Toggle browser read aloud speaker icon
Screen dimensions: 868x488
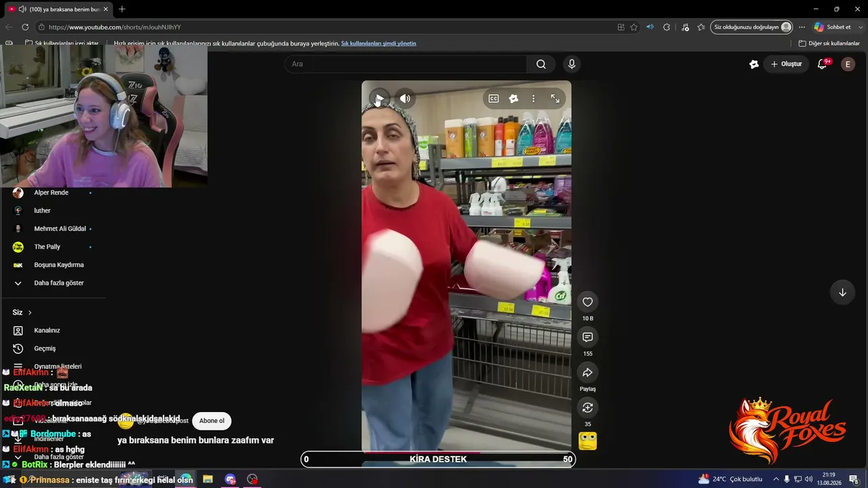click(650, 27)
